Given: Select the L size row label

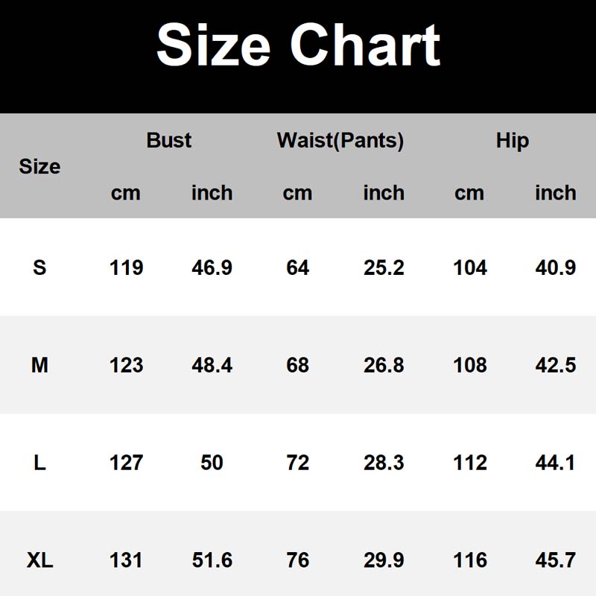Looking at the screenshot, I should pos(39,463).
